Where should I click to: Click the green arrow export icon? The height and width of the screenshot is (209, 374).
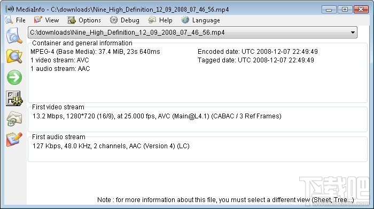[14, 77]
